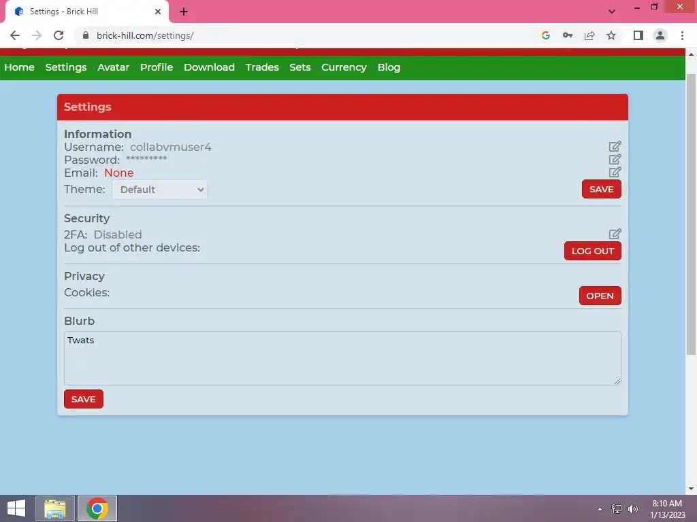Image resolution: width=697 pixels, height=522 pixels.
Task: Open the volume tray icon
Action: (633, 509)
